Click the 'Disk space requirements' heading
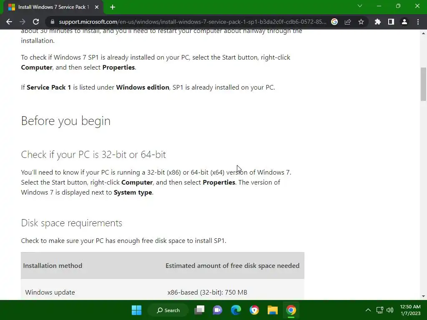 click(72, 223)
